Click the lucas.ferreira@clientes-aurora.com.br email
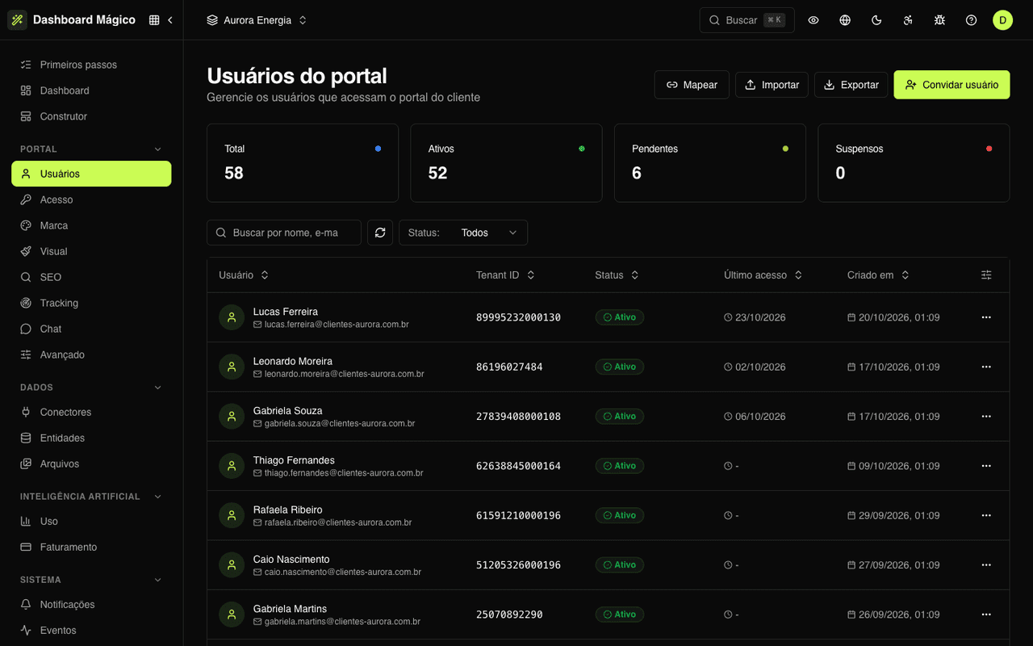1033x646 pixels. tap(337, 325)
